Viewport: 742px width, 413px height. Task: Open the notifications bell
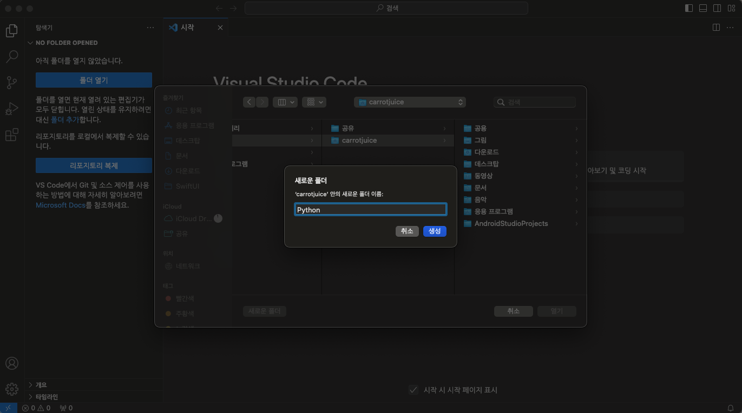point(731,408)
